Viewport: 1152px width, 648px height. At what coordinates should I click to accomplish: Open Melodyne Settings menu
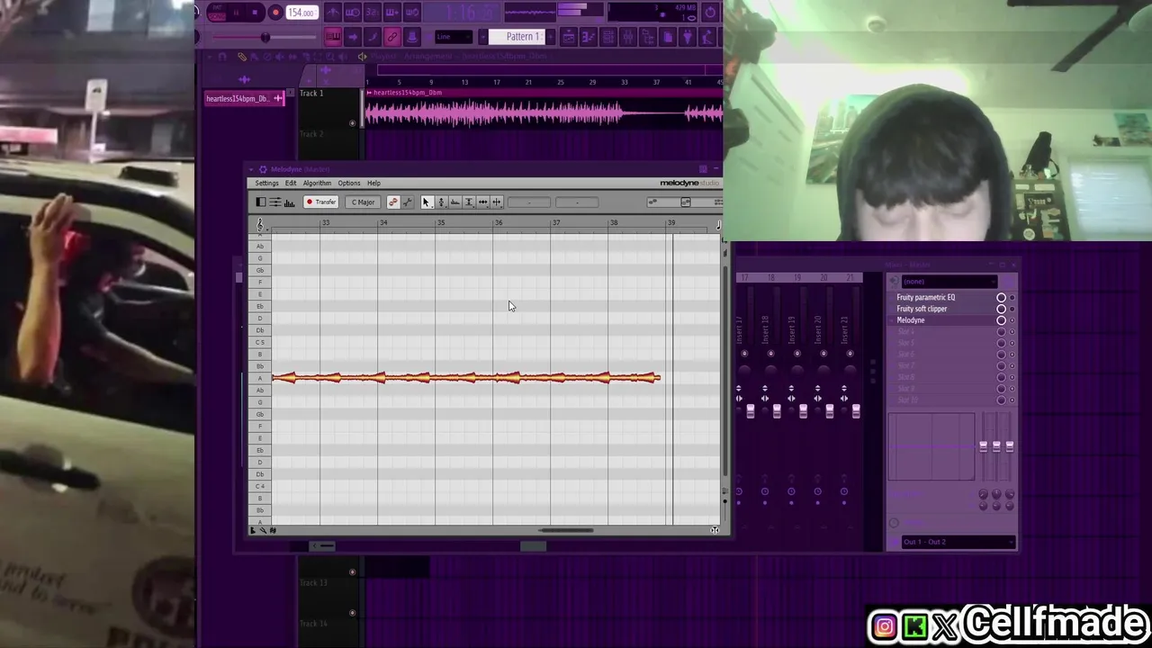click(266, 184)
